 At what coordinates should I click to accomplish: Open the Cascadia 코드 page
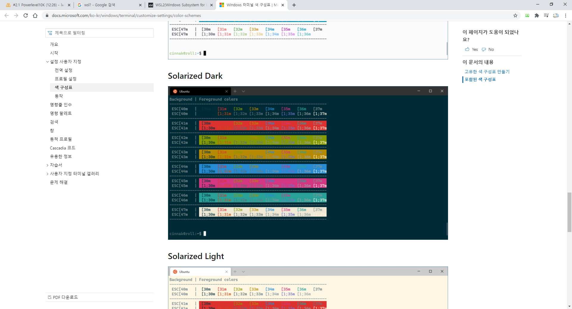(x=63, y=148)
